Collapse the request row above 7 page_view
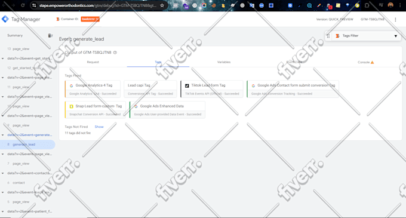Image resolution: width=406 pixels, height=218 pixels. 2,154
